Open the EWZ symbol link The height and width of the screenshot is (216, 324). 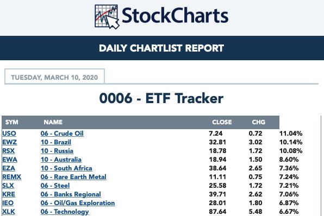pyautogui.click(x=9, y=142)
